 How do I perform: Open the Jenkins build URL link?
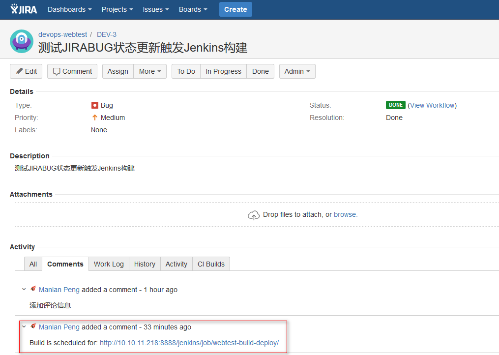tap(189, 343)
